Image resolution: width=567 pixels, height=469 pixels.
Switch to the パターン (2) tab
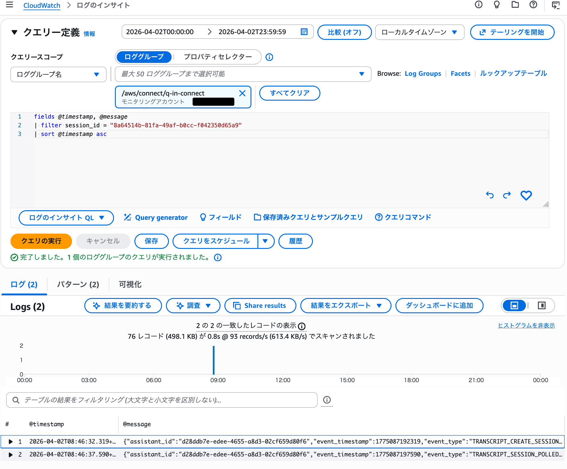(x=78, y=284)
